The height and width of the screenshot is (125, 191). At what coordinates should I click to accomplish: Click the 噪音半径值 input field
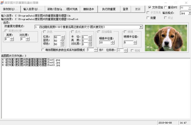pos(105,43)
